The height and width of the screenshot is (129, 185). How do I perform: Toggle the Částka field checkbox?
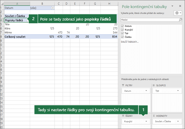[x=122, y=37]
